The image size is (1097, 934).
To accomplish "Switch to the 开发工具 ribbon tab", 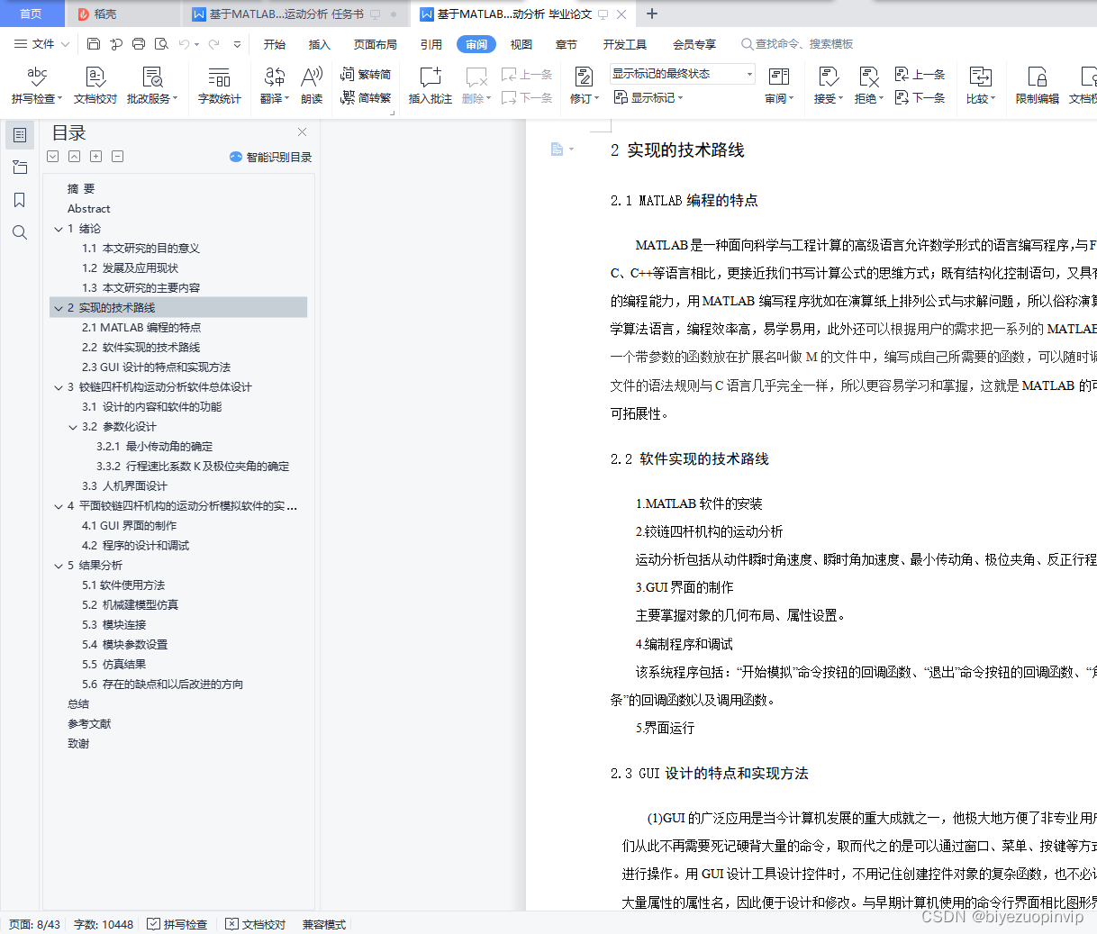I will (x=625, y=44).
